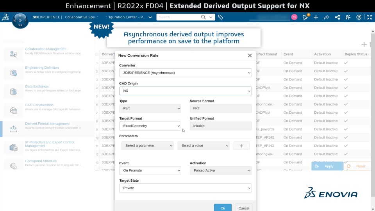
Task: Open the Target State dropdown
Action: (x=185, y=188)
